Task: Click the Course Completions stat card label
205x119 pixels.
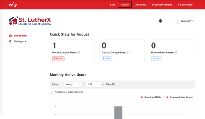Action: click(113, 53)
